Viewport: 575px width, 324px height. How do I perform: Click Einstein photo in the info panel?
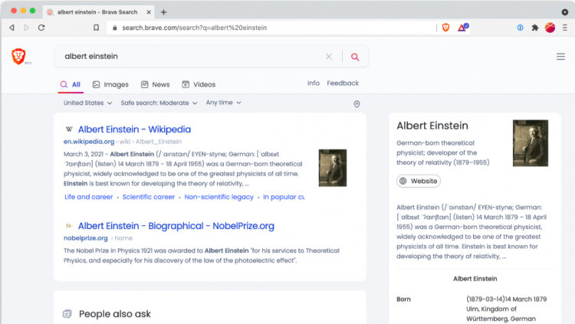[x=531, y=143]
